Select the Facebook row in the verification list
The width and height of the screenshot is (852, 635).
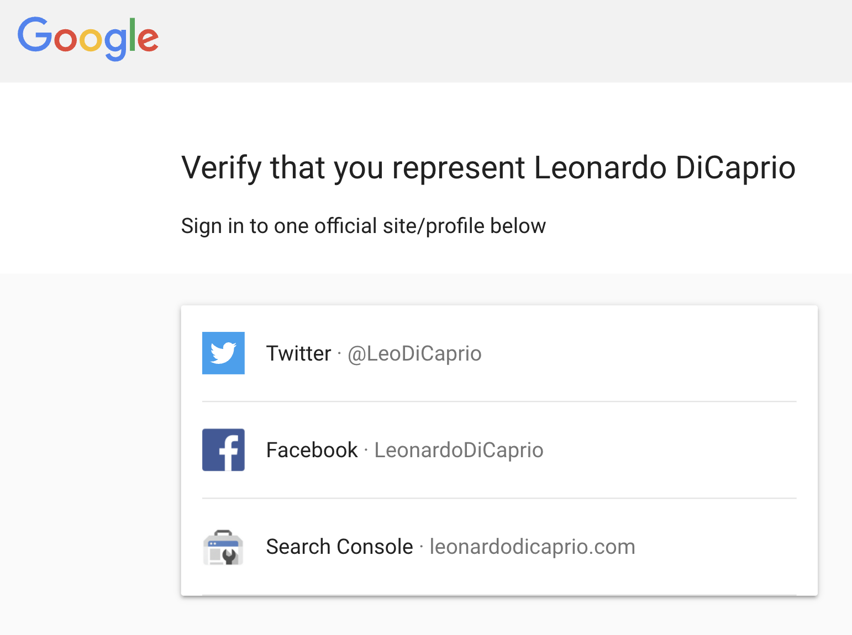coord(497,450)
